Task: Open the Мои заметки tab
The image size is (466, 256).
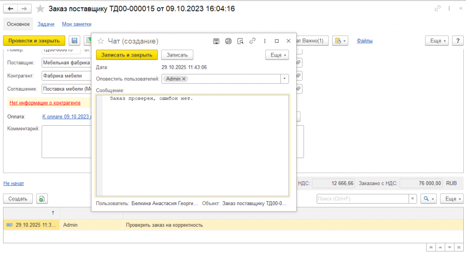Action: point(76,24)
